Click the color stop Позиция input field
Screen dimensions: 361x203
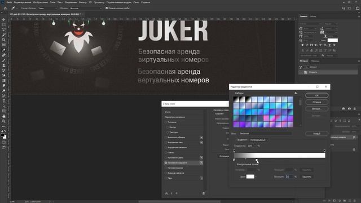click(289, 176)
